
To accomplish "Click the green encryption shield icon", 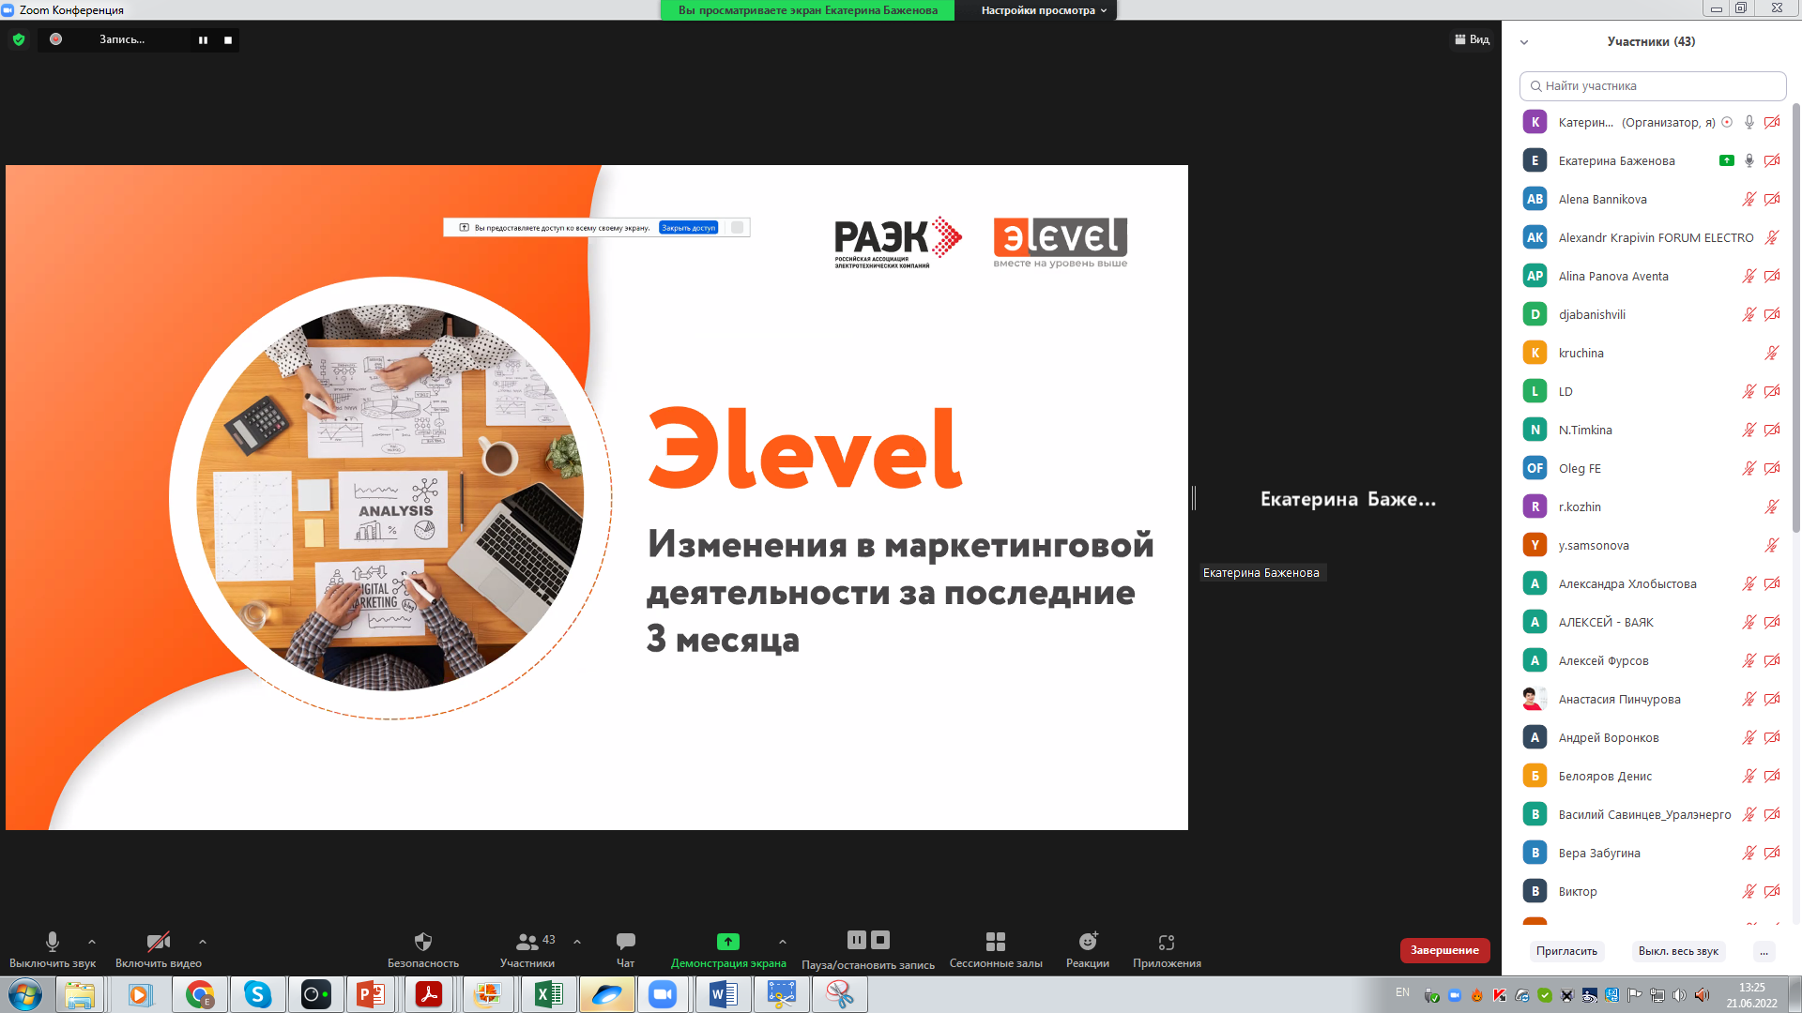I will (x=19, y=39).
